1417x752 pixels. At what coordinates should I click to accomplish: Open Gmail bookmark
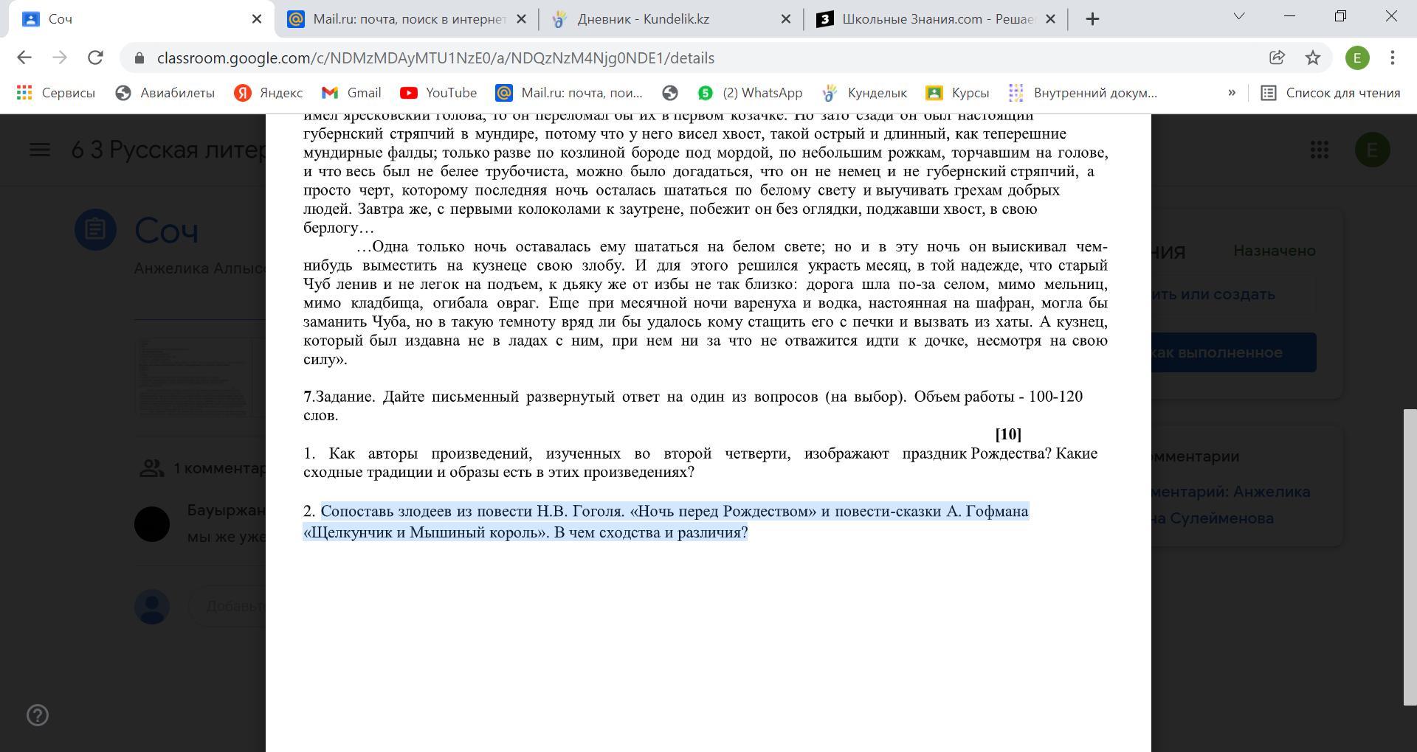click(352, 93)
